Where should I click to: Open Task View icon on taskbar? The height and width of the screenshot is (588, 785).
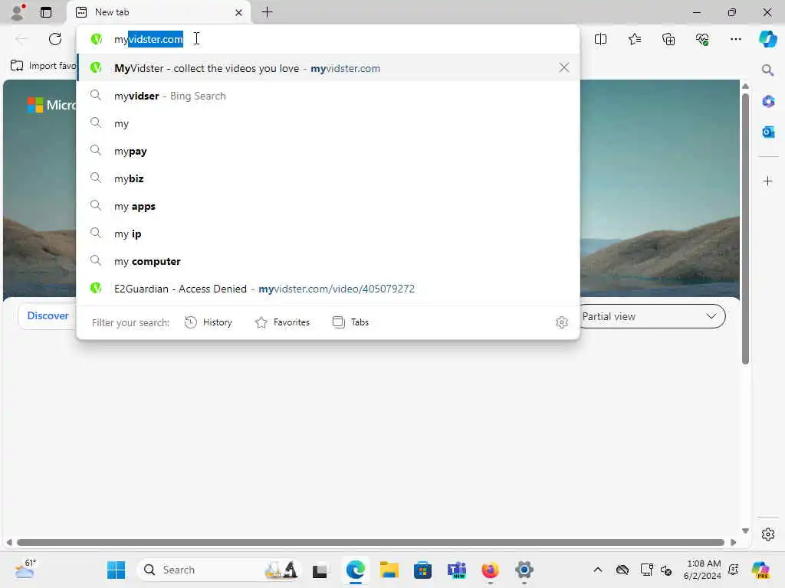tap(320, 570)
